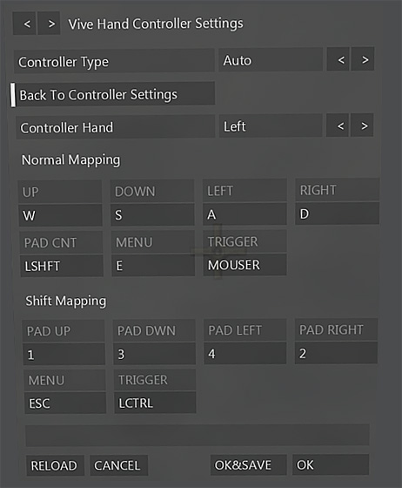Switch Controller Hand to next value

coord(362,125)
